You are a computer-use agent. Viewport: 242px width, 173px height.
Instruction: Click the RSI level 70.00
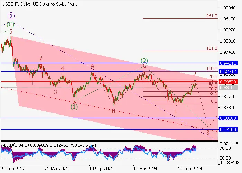click(x=225, y=148)
